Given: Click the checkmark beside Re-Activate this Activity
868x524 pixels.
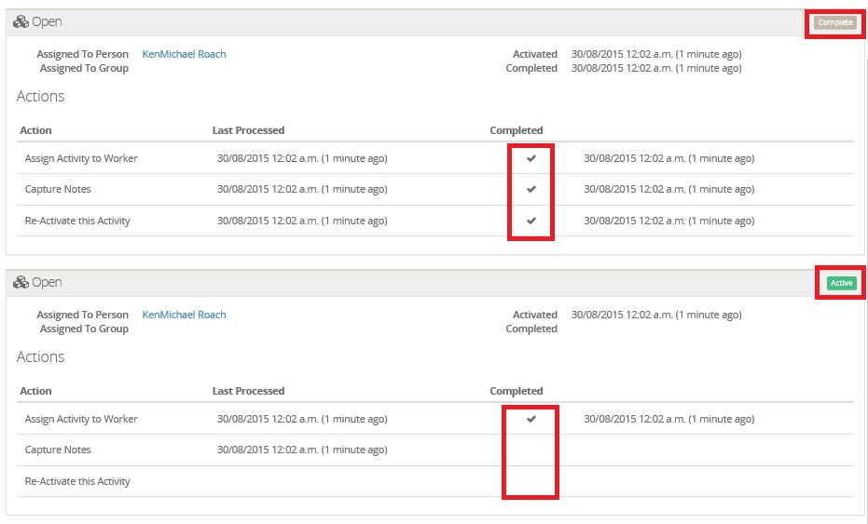Looking at the screenshot, I should click(531, 222).
